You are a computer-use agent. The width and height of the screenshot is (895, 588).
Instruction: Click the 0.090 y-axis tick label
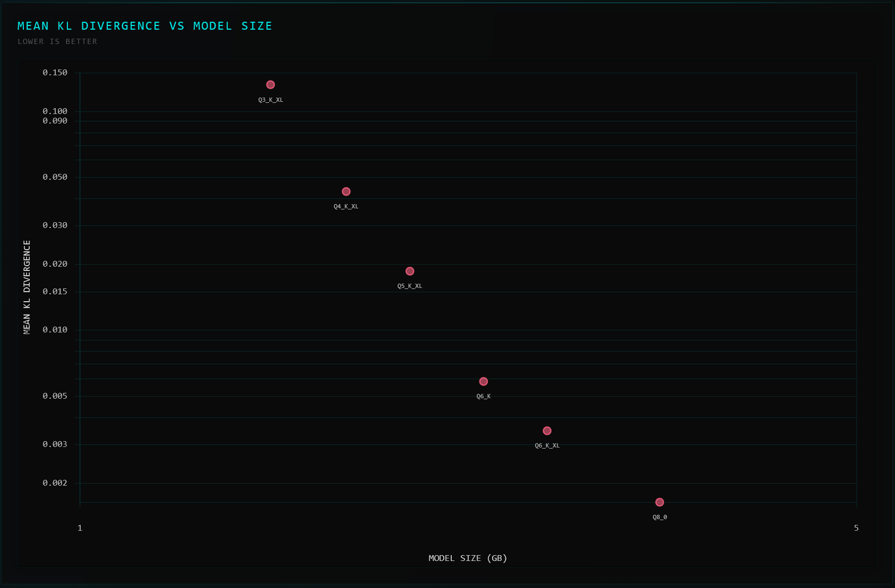coord(55,121)
